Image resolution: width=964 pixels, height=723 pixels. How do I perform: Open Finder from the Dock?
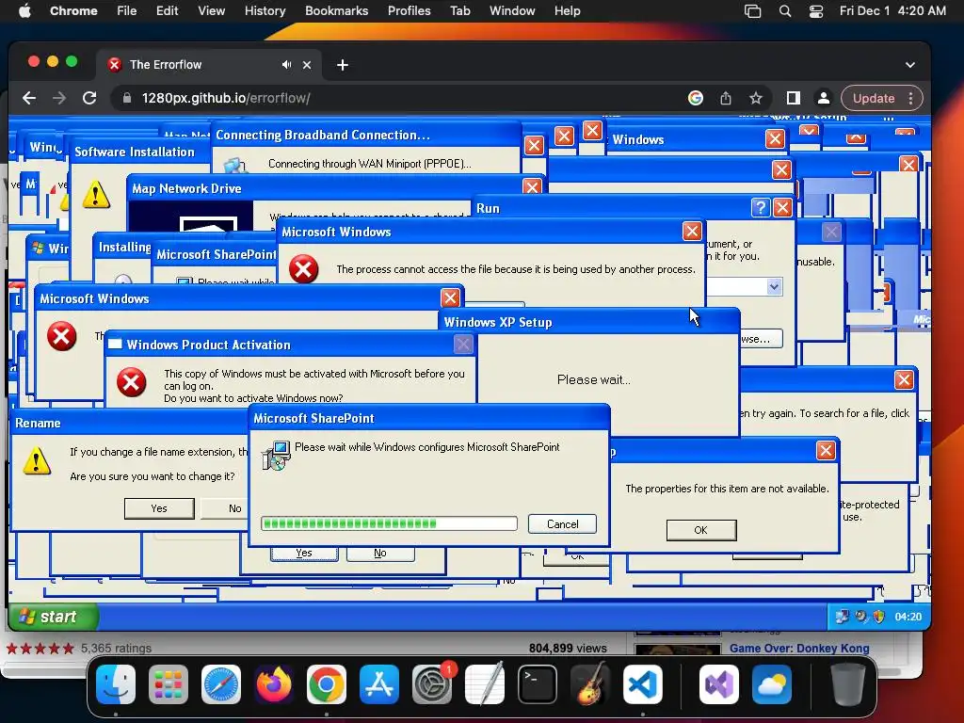point(116,684)
